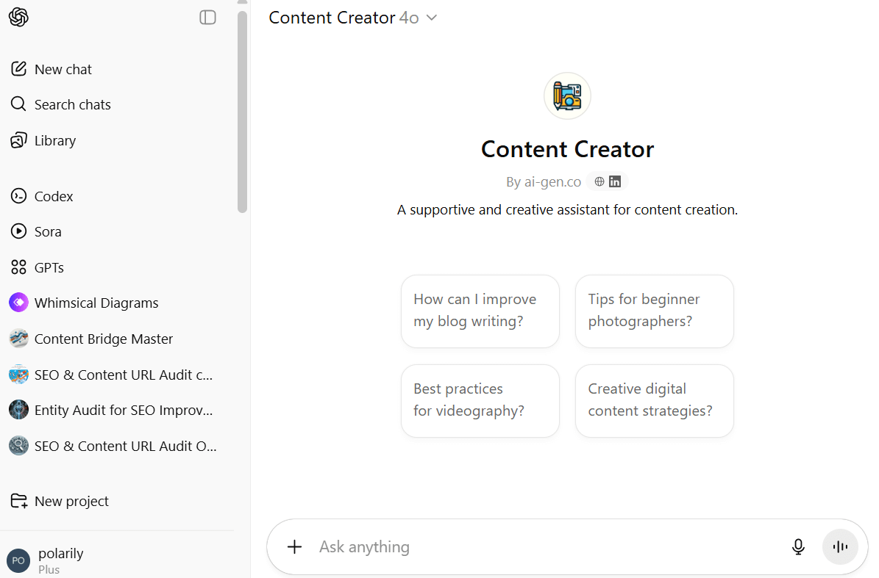Click the 'By ai-gen.co' author text
This screenshot has width=879, height=578.
point(543,182)
